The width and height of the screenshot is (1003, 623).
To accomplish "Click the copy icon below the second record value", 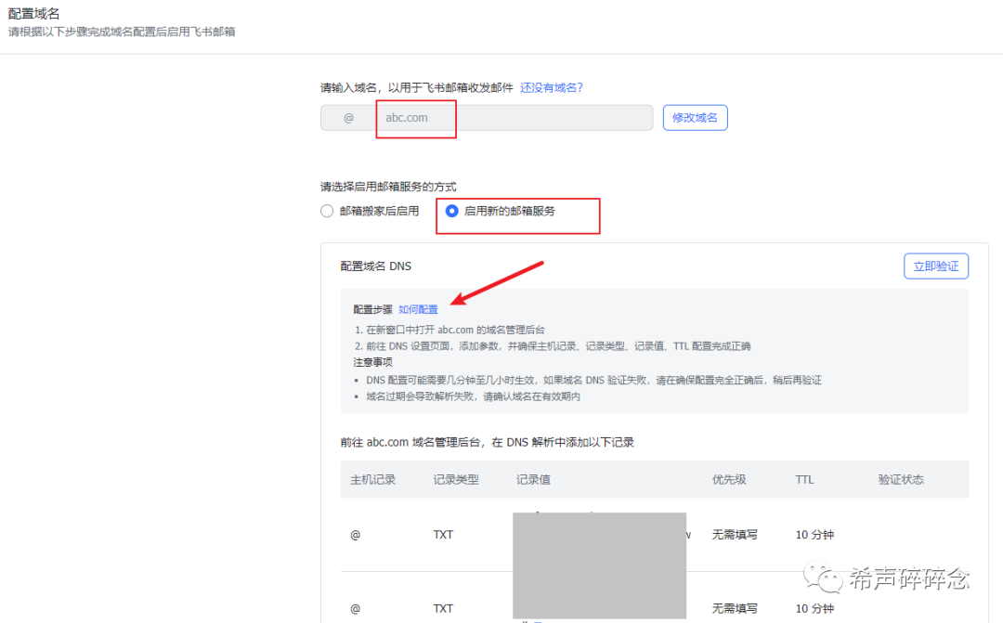I will 526,619.
